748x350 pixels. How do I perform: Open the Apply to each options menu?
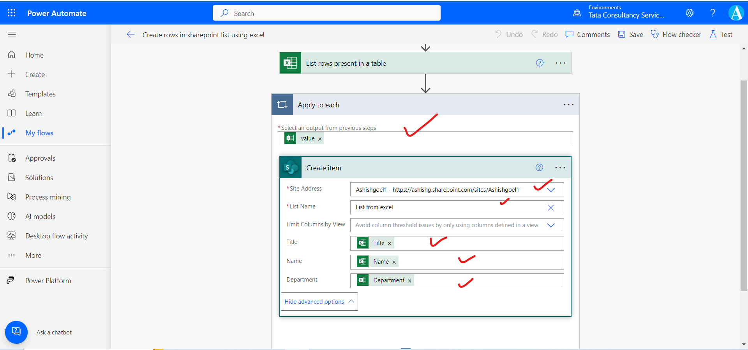point(569,105)
